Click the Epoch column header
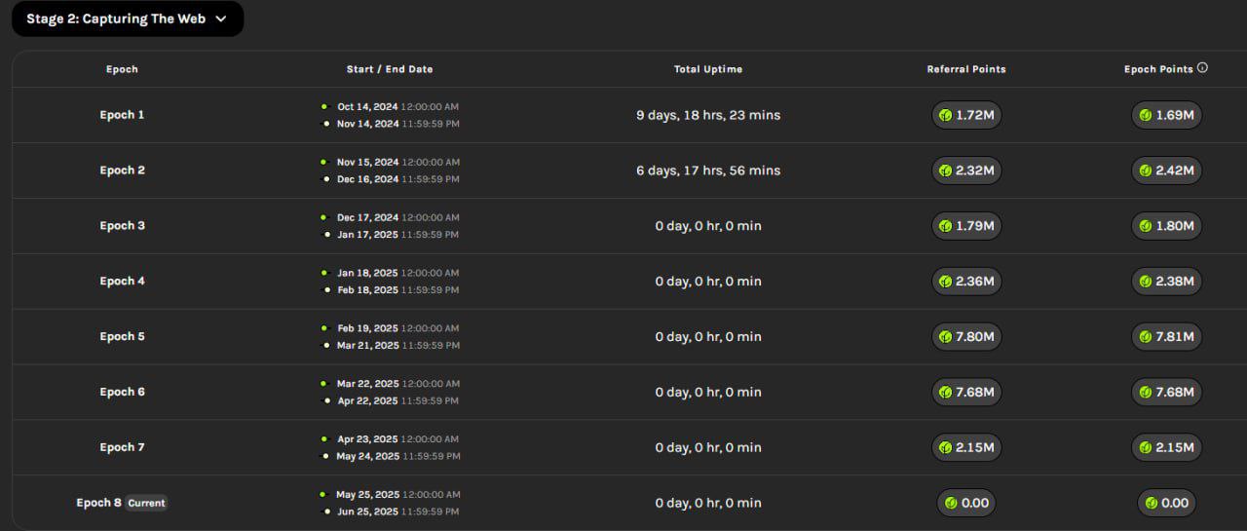Screen dimensions: 1247x531 [122, 69]
